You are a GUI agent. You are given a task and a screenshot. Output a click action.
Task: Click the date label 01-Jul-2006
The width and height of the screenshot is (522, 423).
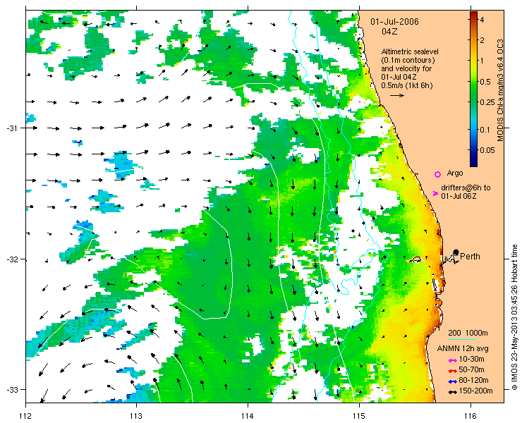coord(395,22)
